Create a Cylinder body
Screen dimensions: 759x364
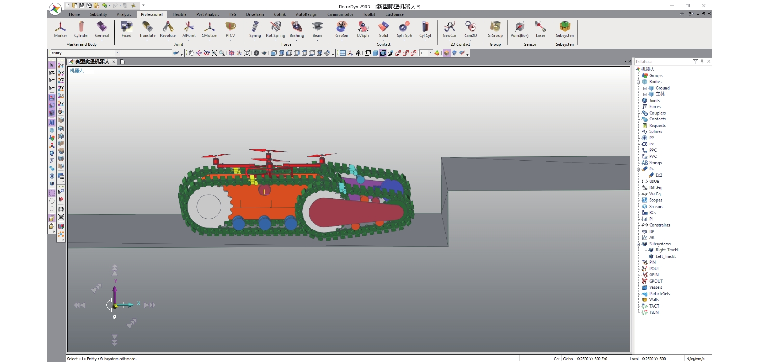[81, 28]
